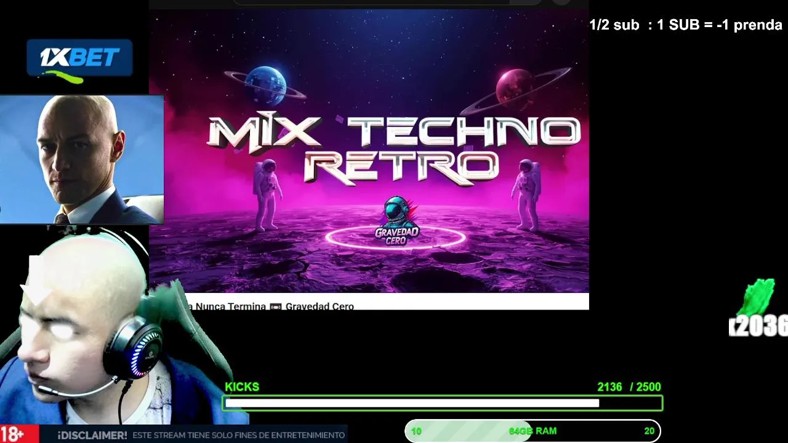This screenshot has width=788, height=443.
Task: Click the 'Nunca Termina Gravedad Cero' video title
Action: click(270, 306)
